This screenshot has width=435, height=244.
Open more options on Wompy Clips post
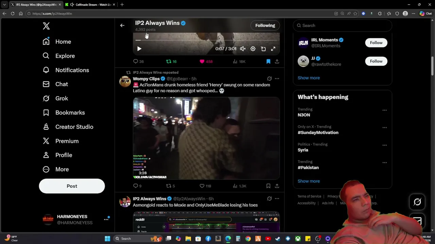(277, 79)
